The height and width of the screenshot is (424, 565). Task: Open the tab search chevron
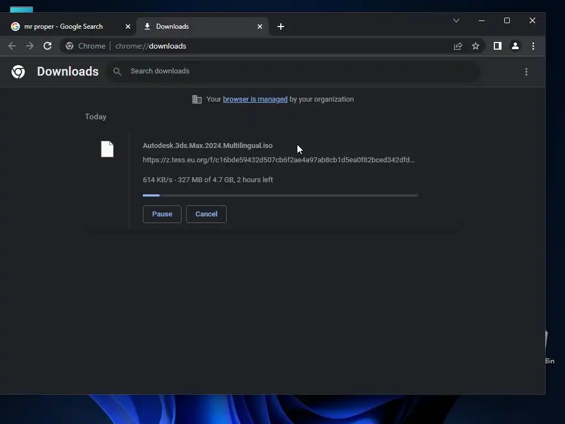tap(456, 20)
